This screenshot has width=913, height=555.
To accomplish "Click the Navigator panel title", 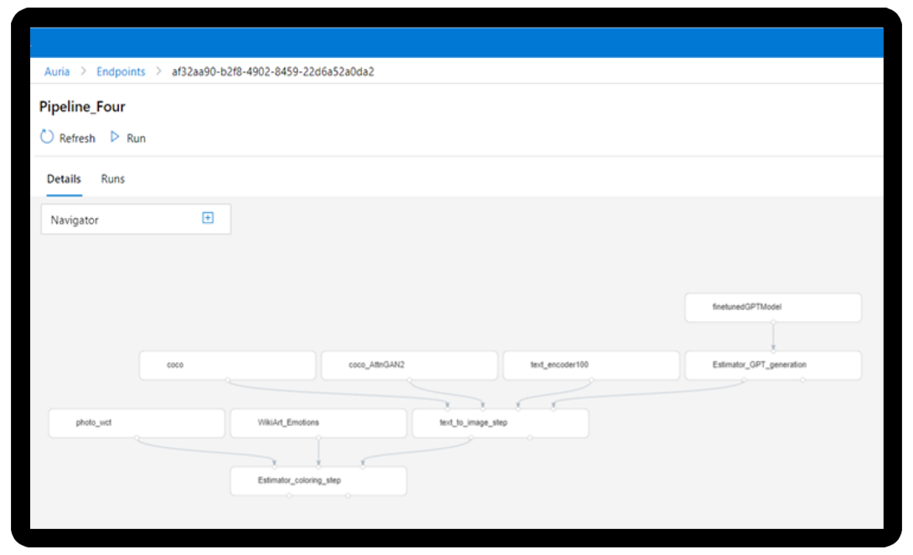I will click(x=75, y=220).
